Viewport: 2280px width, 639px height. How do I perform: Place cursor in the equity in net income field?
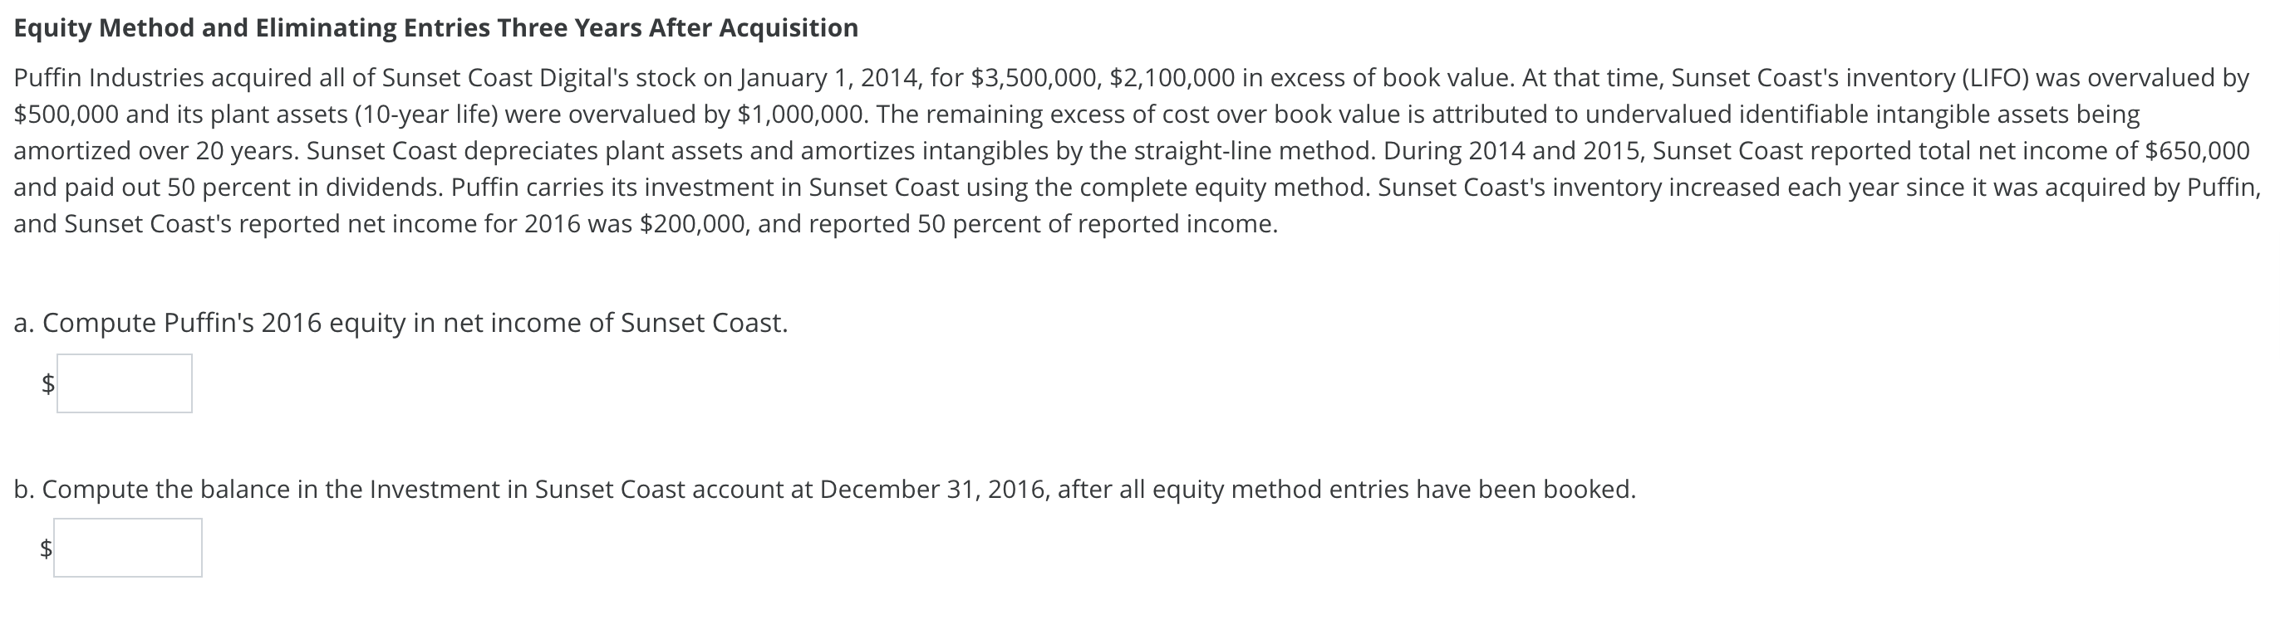point(124,383)
